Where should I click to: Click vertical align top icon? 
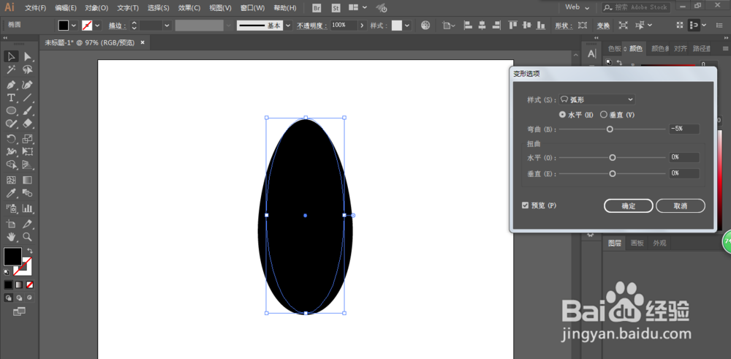(x=513, y=25)
